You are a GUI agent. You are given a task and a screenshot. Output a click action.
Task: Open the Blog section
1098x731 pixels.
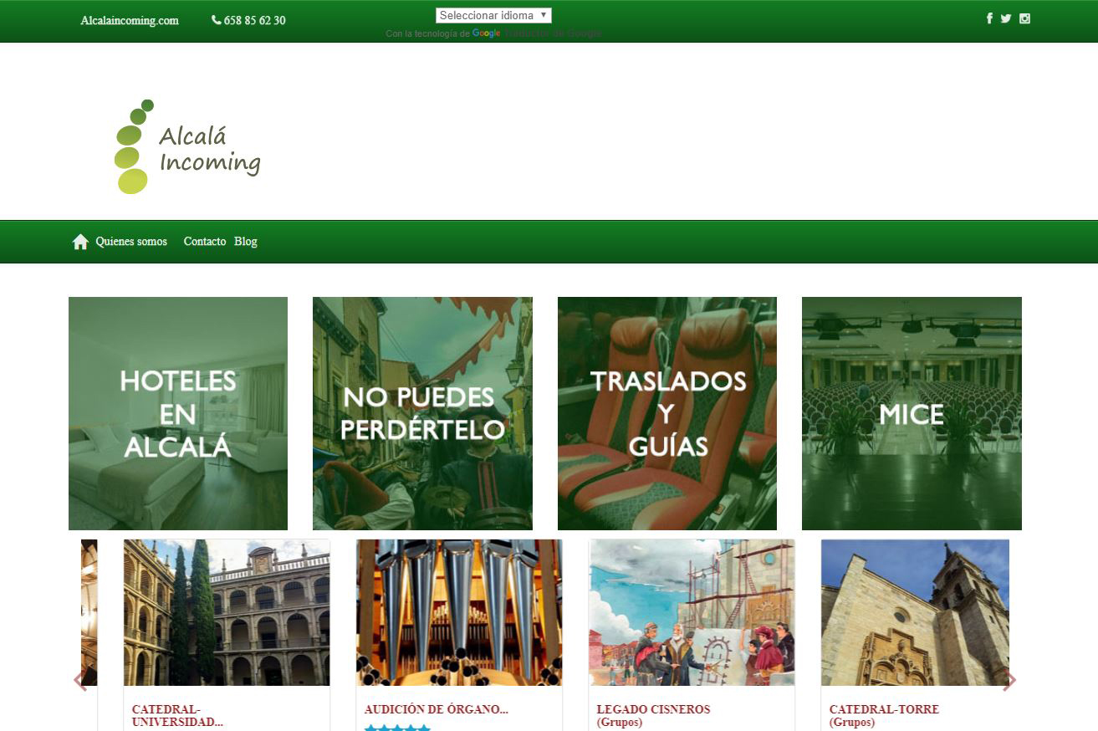coord(245,242)
